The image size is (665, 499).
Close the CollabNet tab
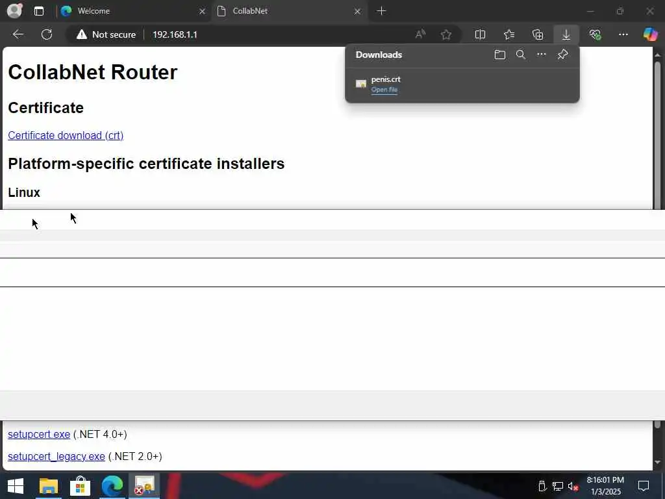(x=358, y=12)
